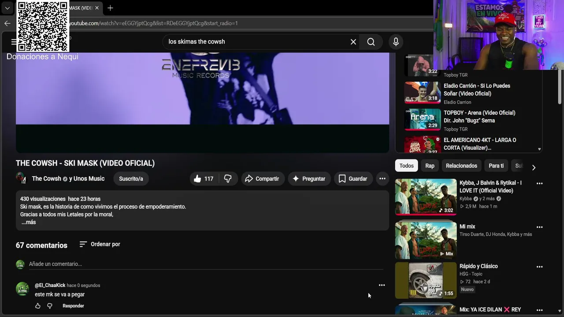Click the '67 comentarios' heading
The height and width of the screenshot is (317, 564).
point(41,245)
